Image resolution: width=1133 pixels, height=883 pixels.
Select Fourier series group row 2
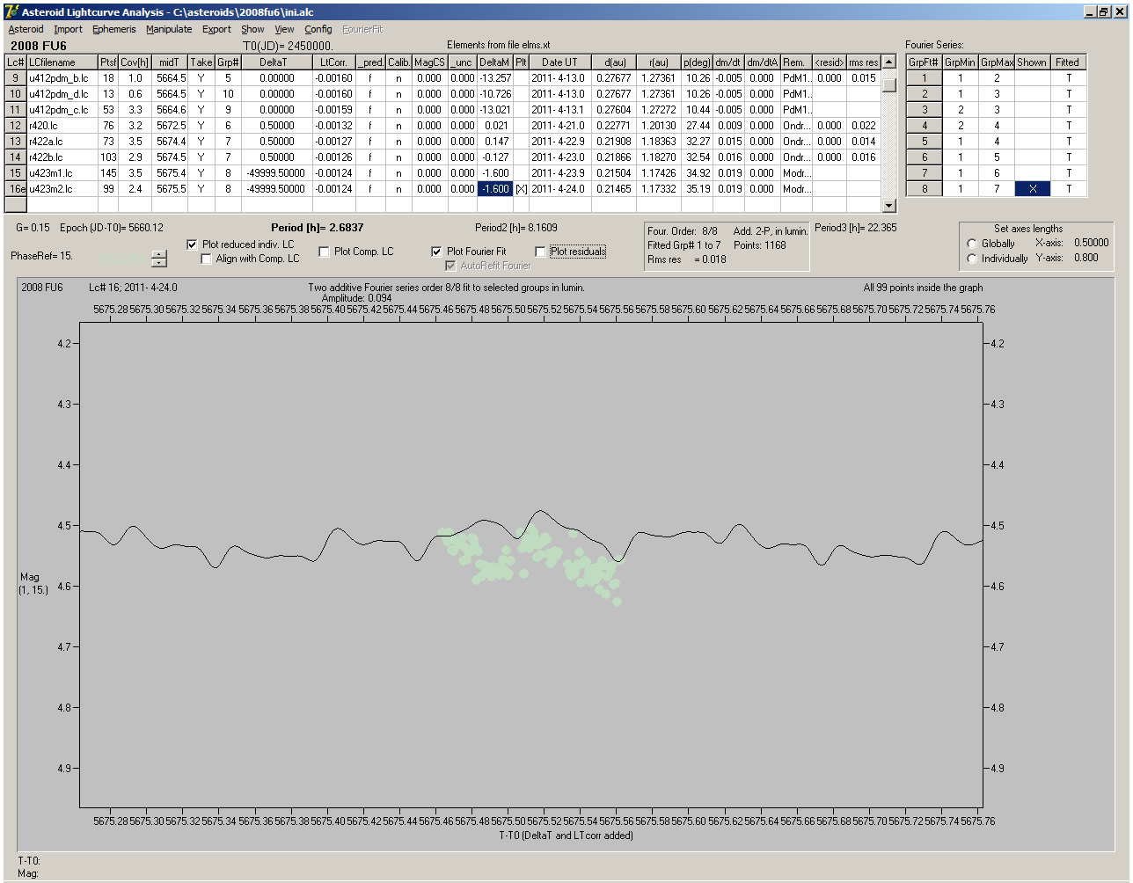point(925,94)
